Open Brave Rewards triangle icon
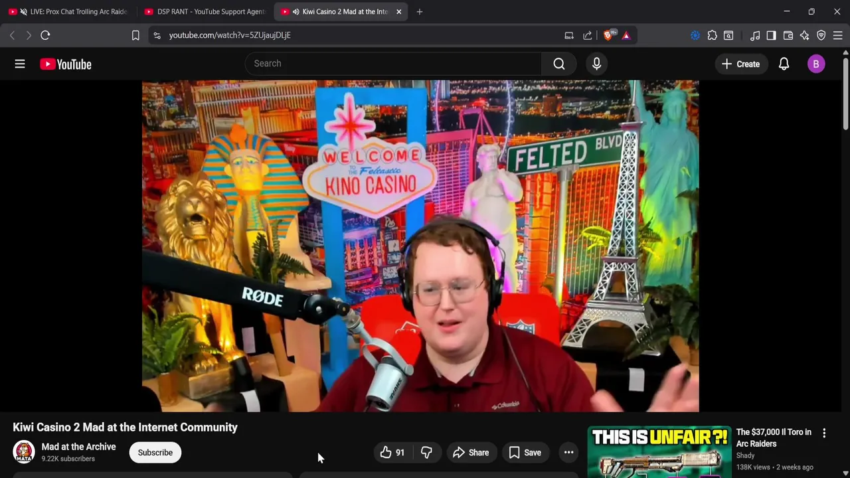Screen dimensions: 850x478 (626, 35)
